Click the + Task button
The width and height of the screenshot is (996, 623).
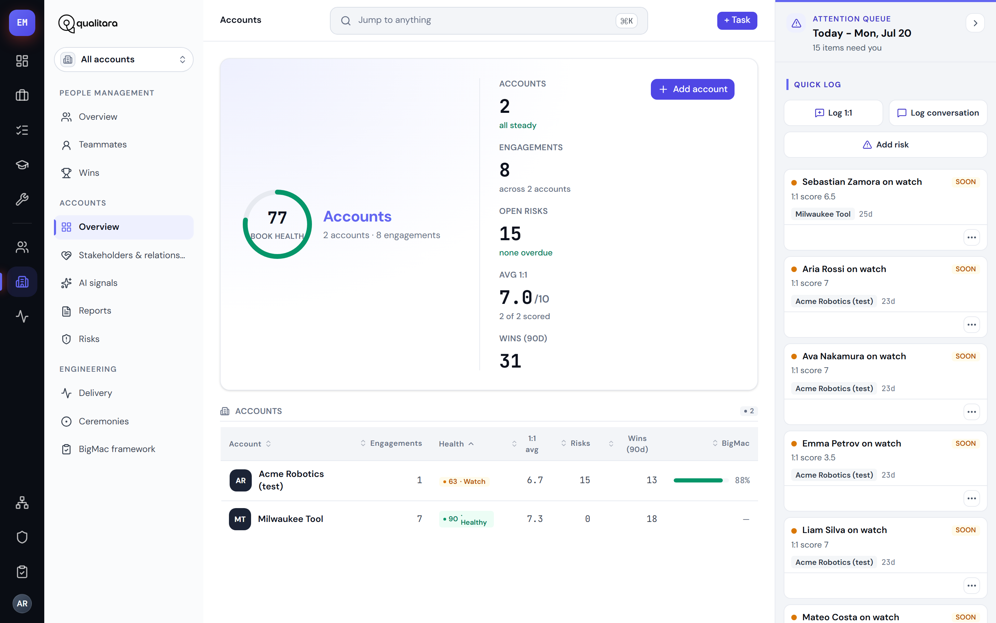(x=737, y=21)
